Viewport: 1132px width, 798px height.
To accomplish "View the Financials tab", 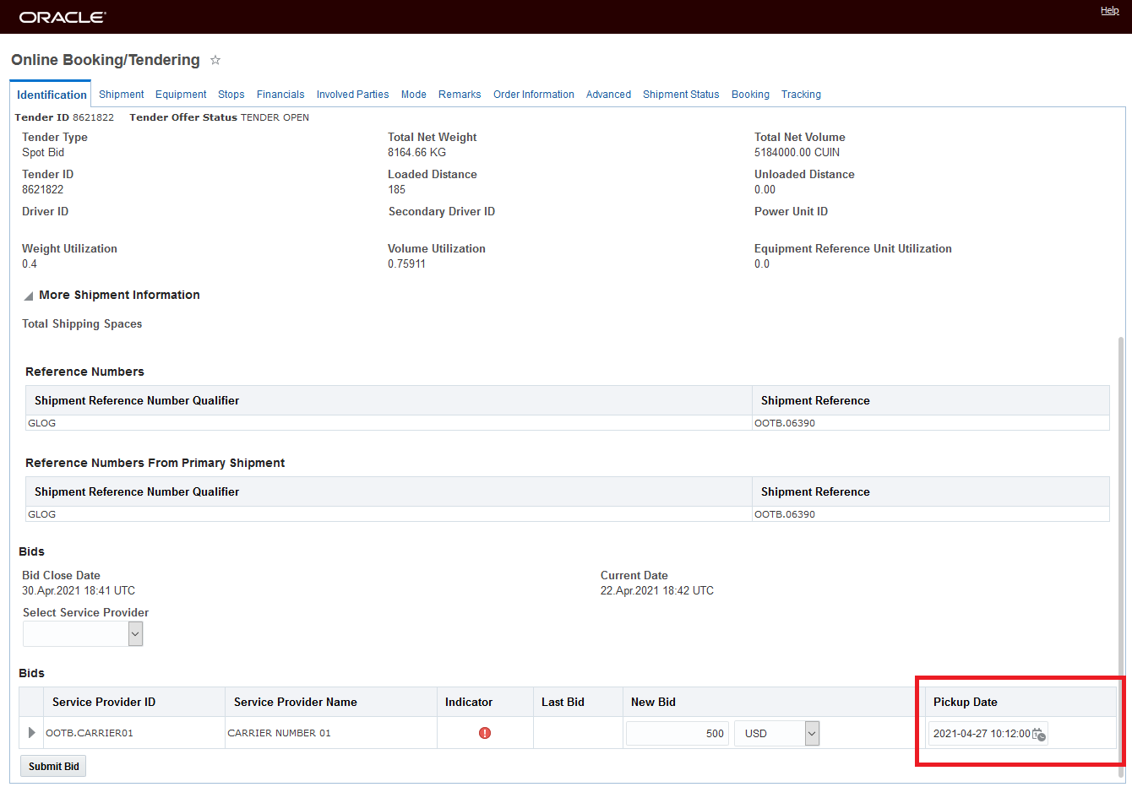I will click(280, 95).
